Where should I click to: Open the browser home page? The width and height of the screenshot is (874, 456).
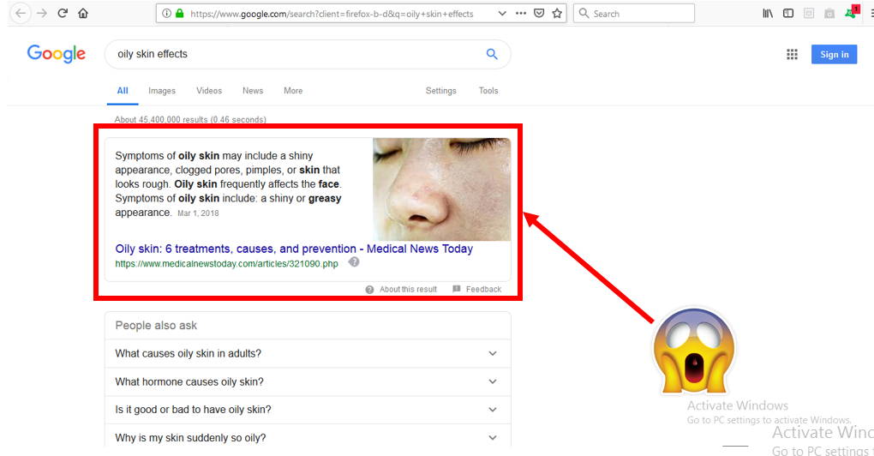pyautogui.click(x=83, y=14)
